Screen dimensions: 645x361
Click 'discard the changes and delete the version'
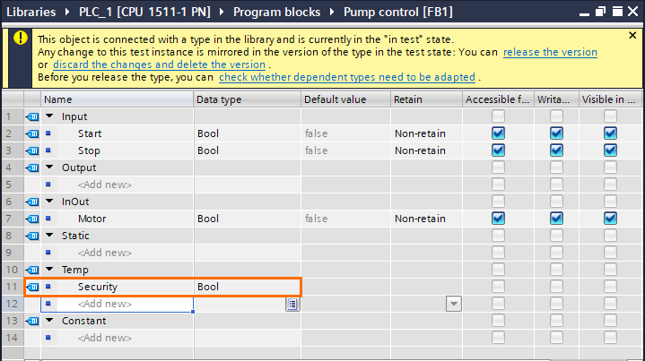(159, 64)
